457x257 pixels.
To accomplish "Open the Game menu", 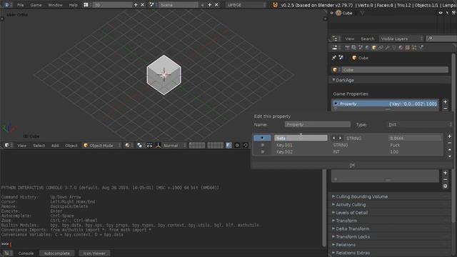I will coord(36,5).
